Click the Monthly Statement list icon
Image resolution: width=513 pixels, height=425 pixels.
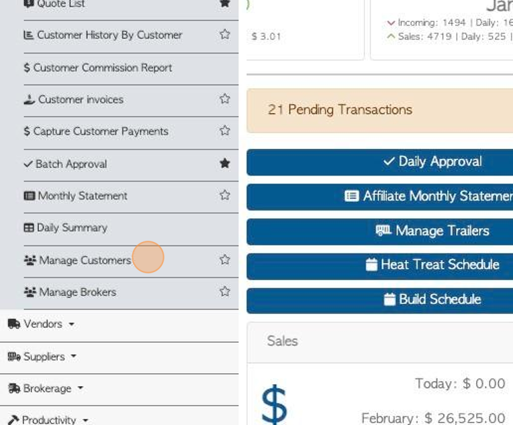[x=29, y=196]
